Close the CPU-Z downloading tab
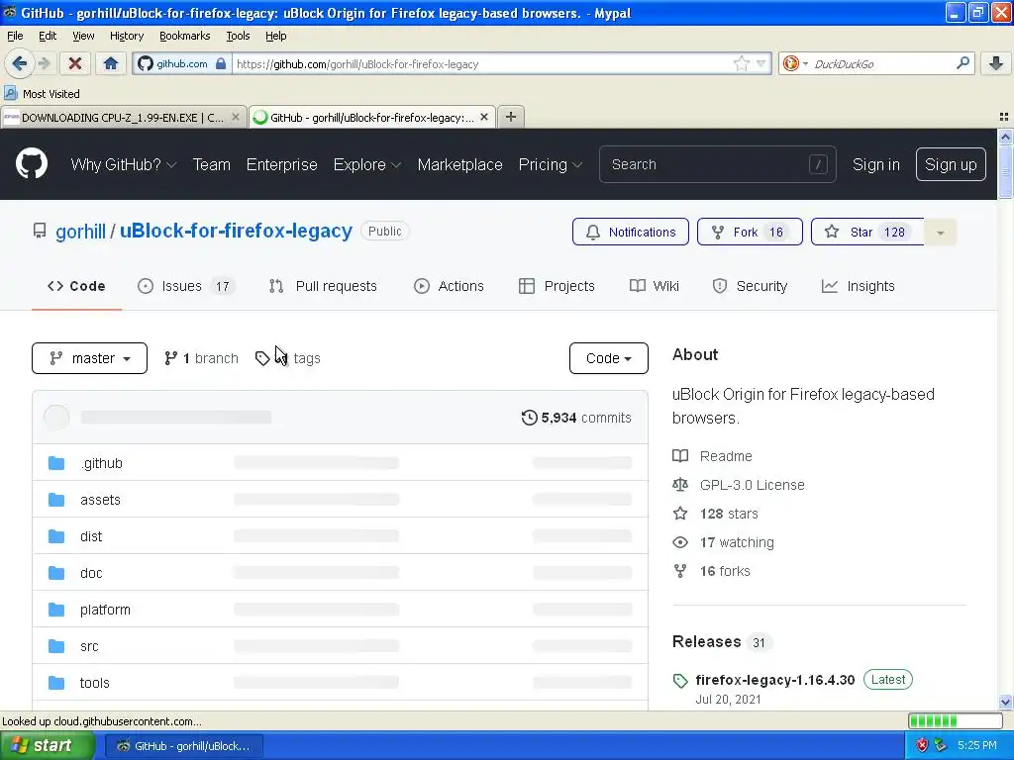This screenshot has width=1014, height=760. pyautogui.click(x=236, y=117)
